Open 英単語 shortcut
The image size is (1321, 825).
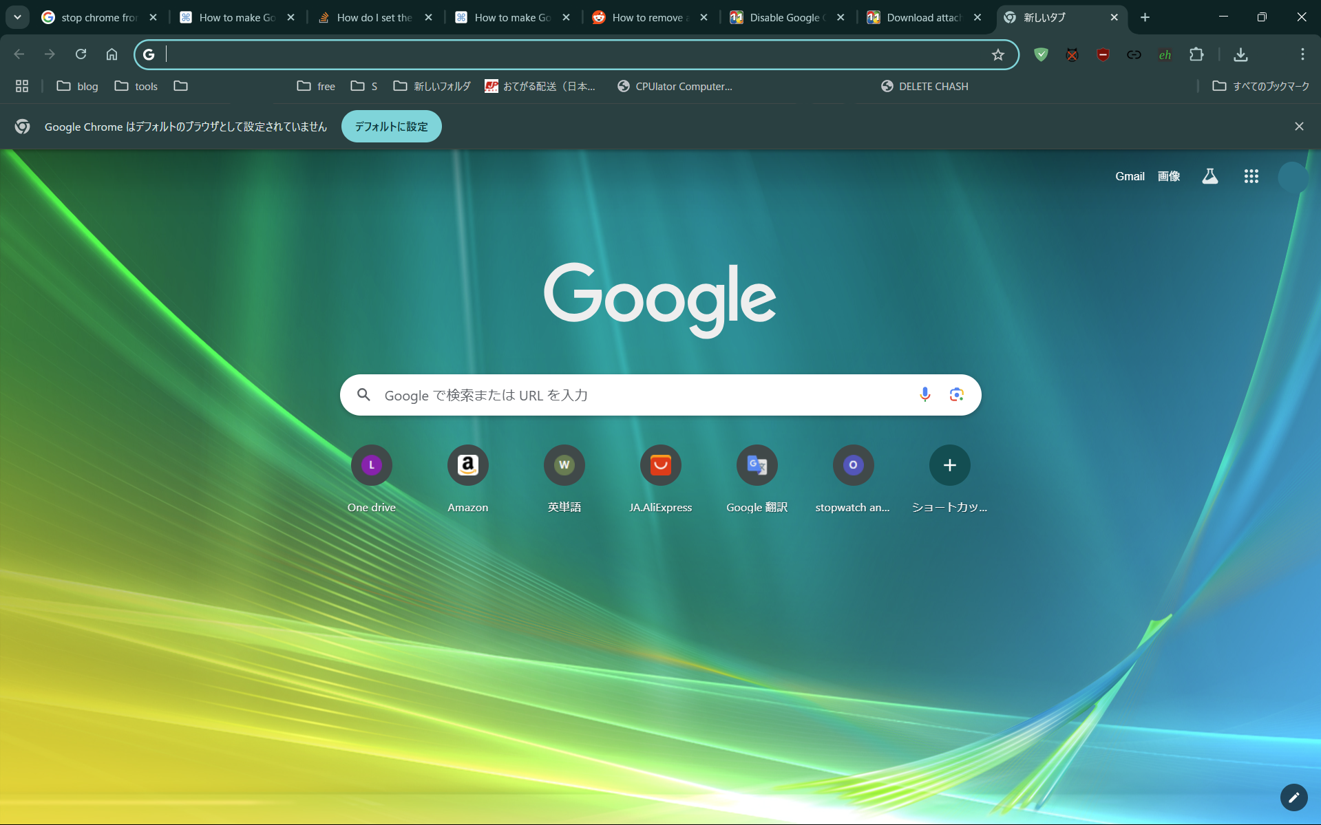pyautogui.click(x=564, y=479)
